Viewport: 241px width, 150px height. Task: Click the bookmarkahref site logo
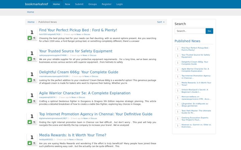(x=36, y=4)
